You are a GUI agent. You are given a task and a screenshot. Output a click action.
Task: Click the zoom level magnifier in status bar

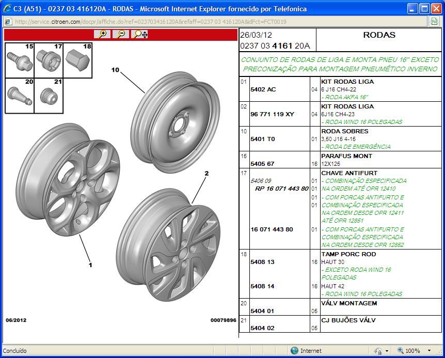[401, 351]
